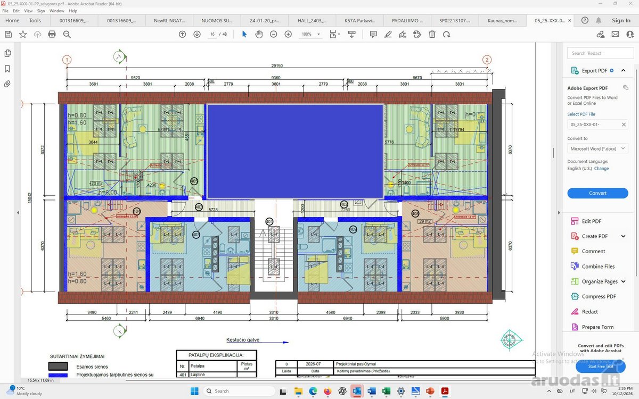This screenshot has width=639, height=399.
Task: Open Firefox from the taskbar
Action: [327, 391]
